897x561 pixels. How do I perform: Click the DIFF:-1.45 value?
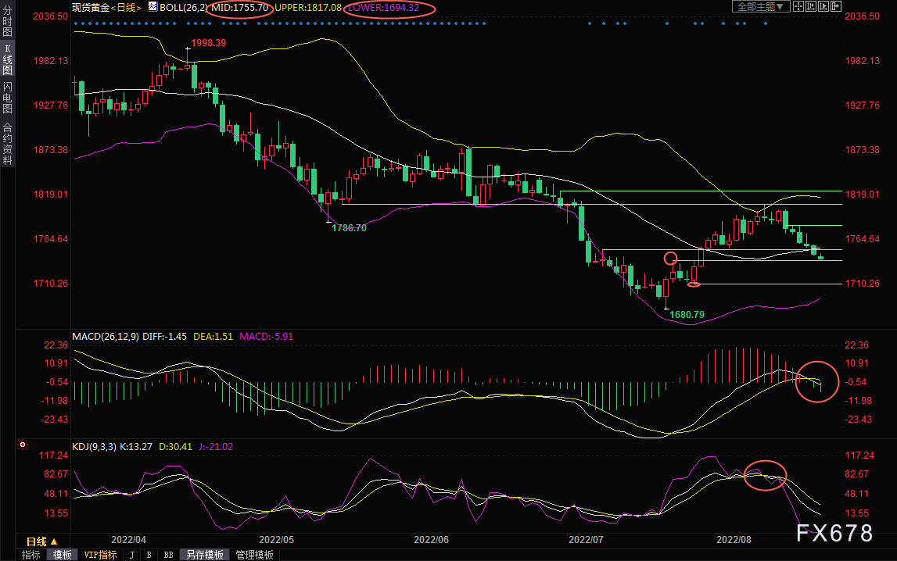[x=165, y=337]
